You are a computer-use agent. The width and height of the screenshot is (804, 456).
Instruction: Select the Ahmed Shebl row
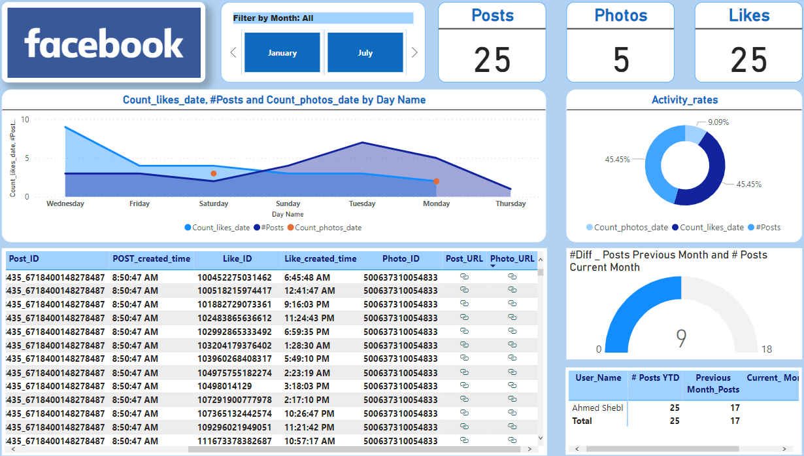597,408
